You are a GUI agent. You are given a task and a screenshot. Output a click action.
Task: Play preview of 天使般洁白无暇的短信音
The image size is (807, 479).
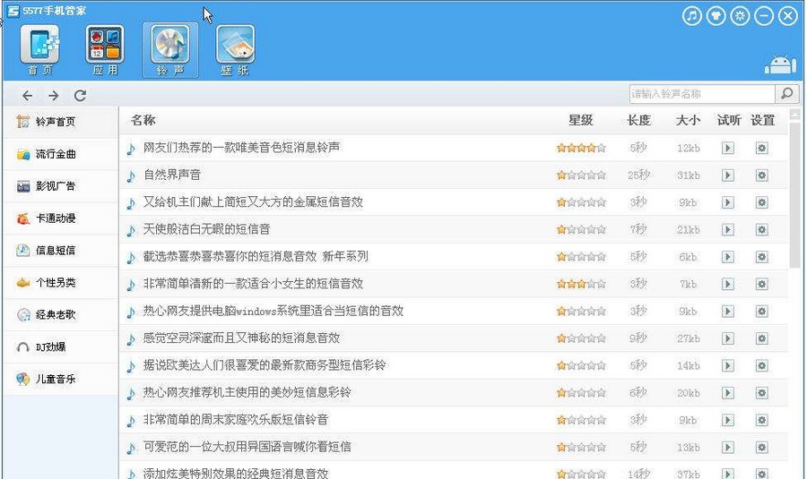[x=728, y=230]
